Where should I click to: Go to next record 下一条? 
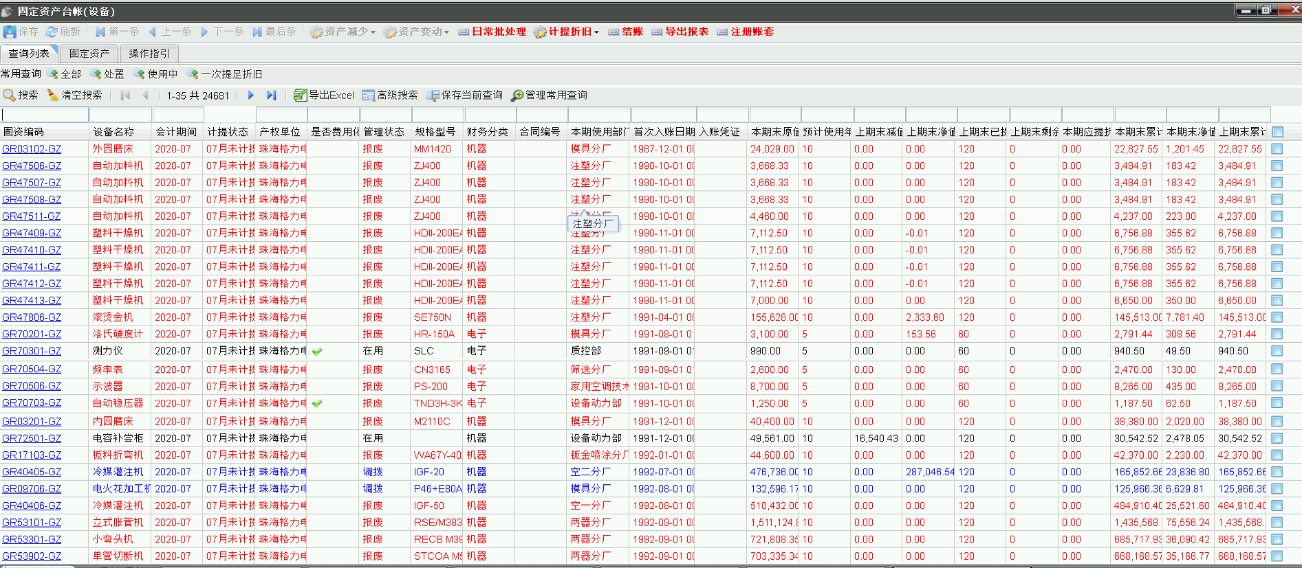click(x=222, y=32)
